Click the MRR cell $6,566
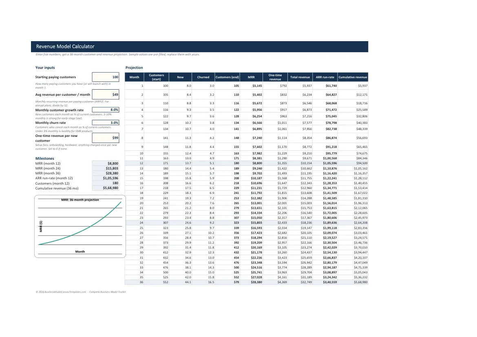 click(251, 123)
